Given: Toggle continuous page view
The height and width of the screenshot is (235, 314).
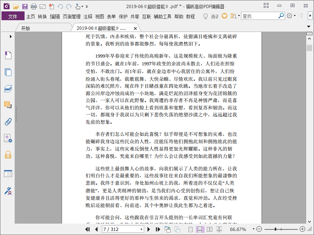Looking at the screenshot, I should (200, 229).
